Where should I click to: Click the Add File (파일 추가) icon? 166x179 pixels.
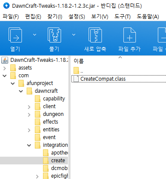click(129, 35)
